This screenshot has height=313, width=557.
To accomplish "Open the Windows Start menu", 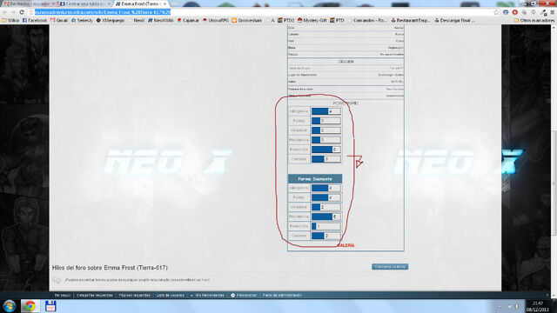I will click(10, 306).
